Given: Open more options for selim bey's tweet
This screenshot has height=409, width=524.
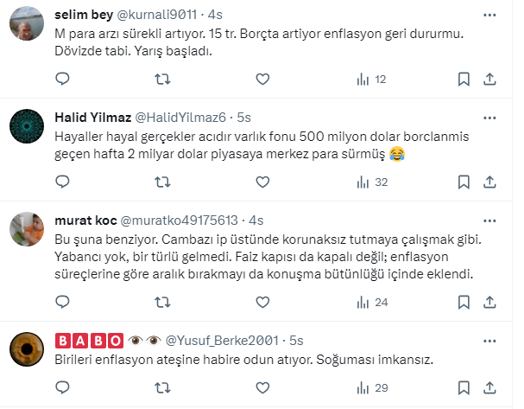Looking at the screenshot, I should click(x=489, y=16).
